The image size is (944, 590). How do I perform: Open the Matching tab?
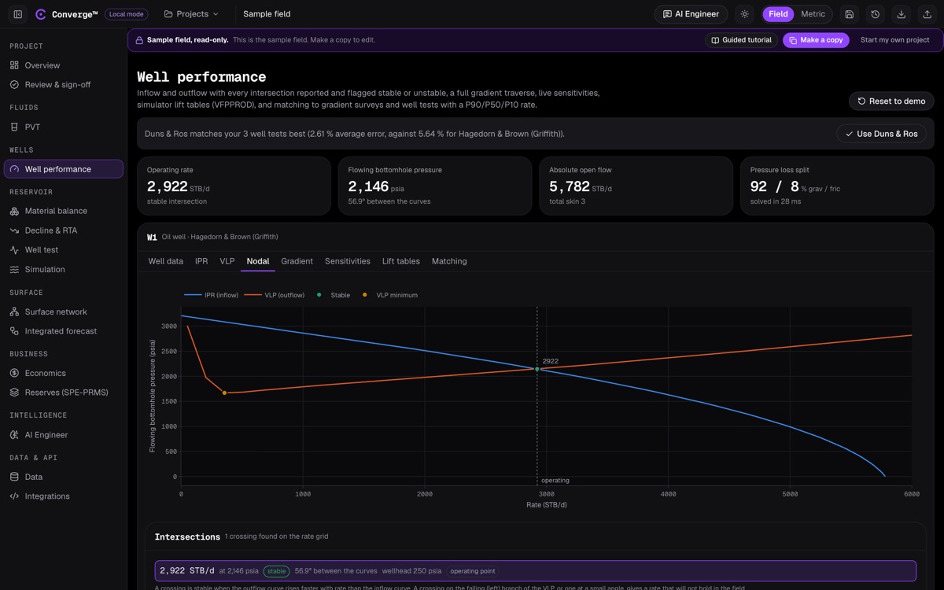point(449,261)
